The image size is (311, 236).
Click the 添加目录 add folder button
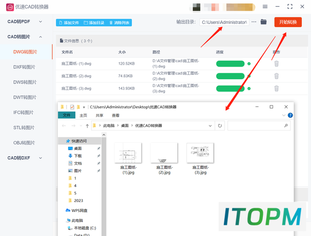[x=94, y=23]
